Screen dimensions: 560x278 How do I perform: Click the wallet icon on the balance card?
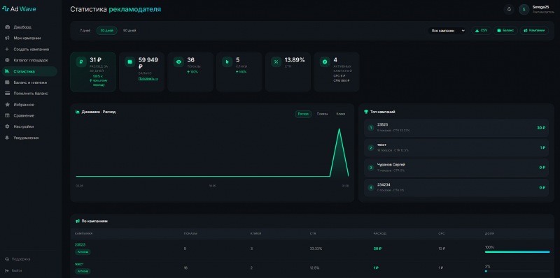(130, 61)
